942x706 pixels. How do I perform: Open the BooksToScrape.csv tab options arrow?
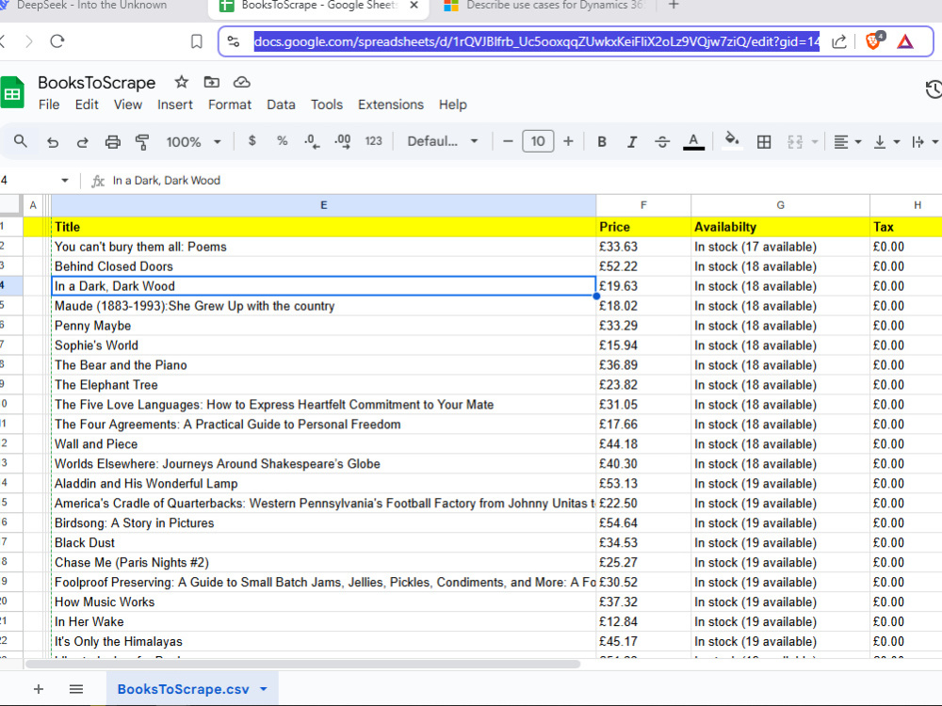click(x=263, y=689)
